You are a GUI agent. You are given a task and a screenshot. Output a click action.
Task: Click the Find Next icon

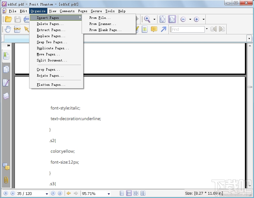pyautogui.click(x=222, y=29)
